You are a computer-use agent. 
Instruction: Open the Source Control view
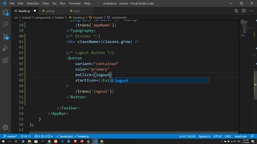click(6, 36)
